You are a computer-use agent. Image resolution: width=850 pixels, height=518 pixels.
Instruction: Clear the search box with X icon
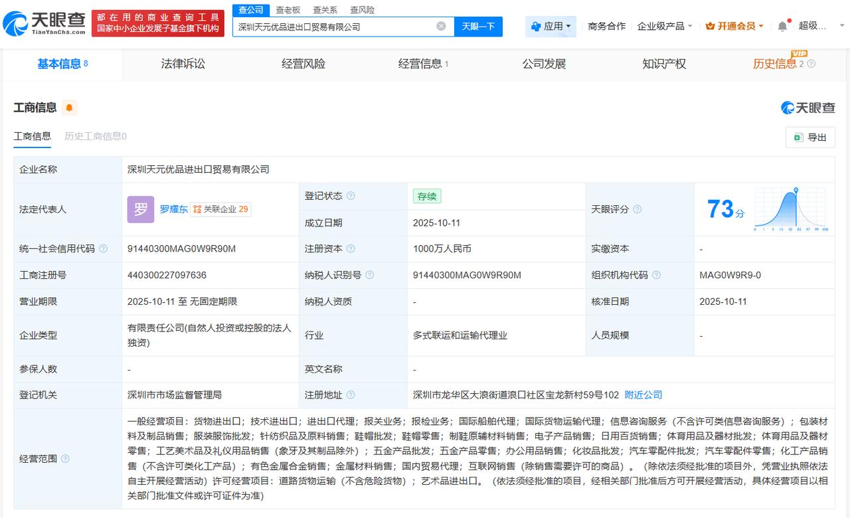click(x=441, y=27)
